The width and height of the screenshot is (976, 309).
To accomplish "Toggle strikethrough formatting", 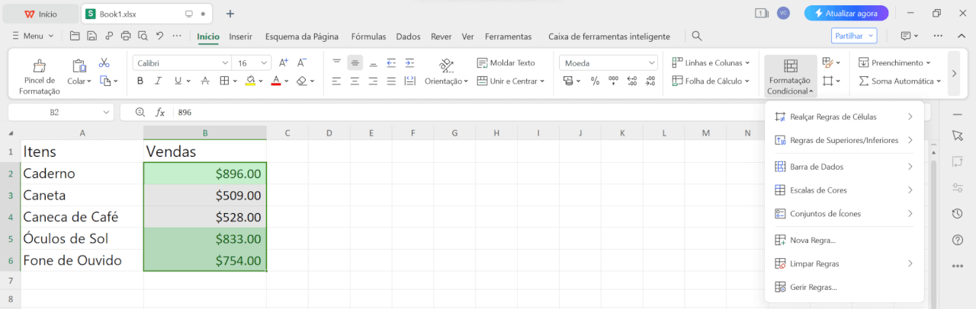I will (204, 81).
